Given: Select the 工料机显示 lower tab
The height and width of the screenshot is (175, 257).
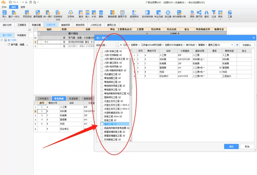Looking at the screenshot, I should tap(43, 98).
